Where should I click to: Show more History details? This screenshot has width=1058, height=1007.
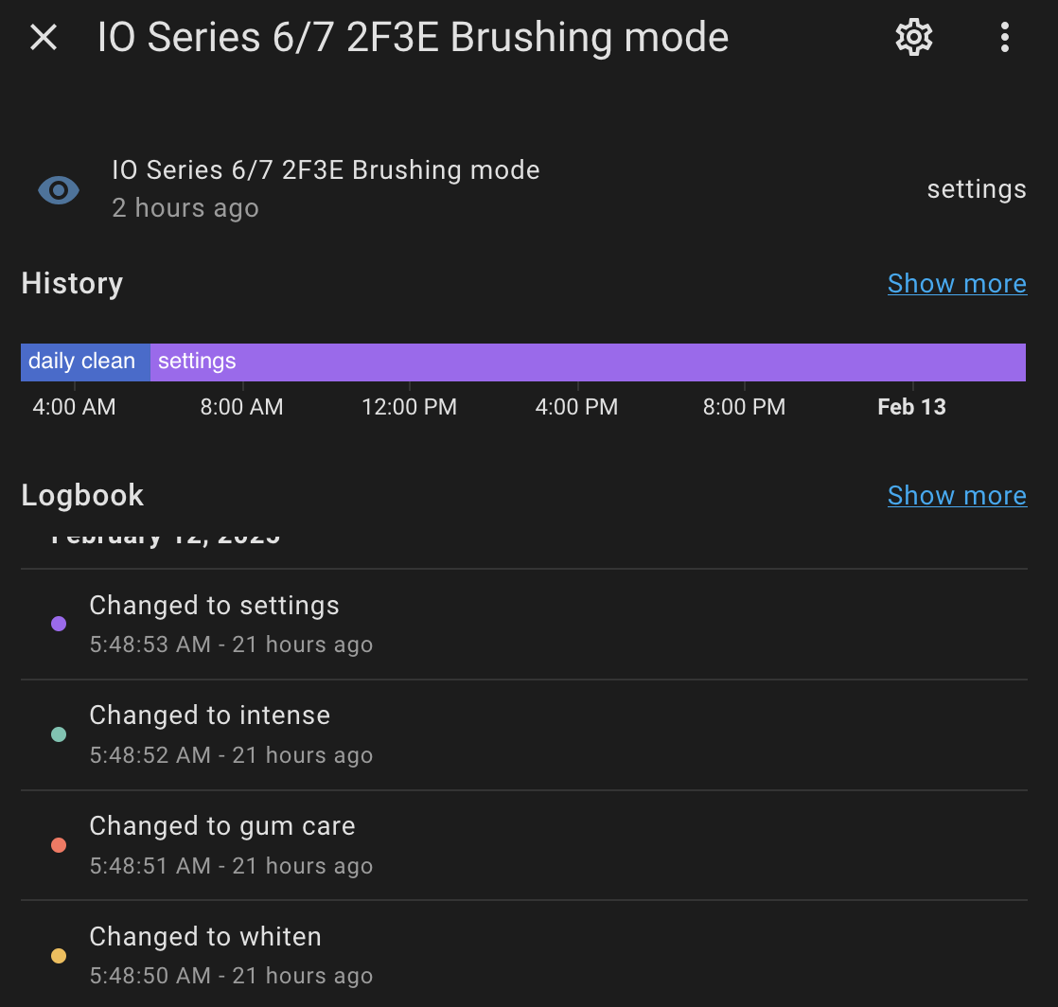pos(957,284)
